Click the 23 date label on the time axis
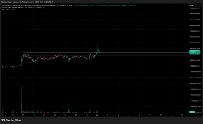Screen dimensions: 203x124 coord(55,115)
